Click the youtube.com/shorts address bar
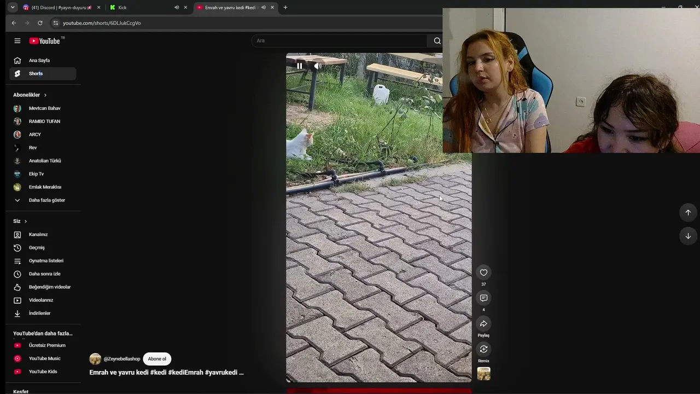Viewport: 700px width, 394px height. pos(102,23)
